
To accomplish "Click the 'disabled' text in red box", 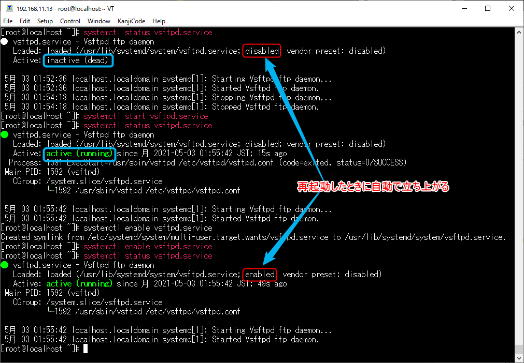I will [x=262, y=51].
